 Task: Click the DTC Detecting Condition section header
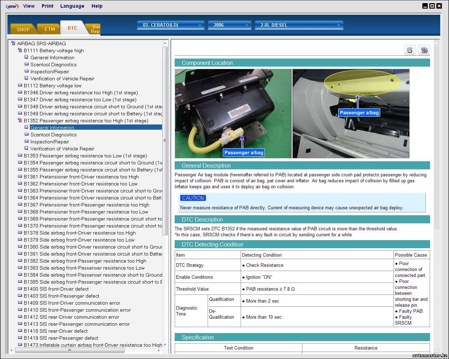(x=302, y=244)
